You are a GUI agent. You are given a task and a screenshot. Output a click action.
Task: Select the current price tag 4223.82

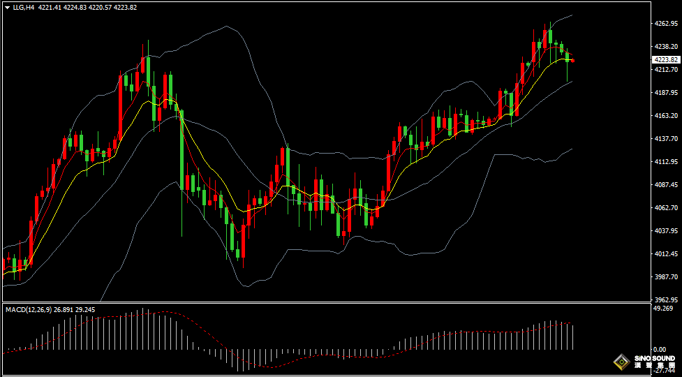665,60
